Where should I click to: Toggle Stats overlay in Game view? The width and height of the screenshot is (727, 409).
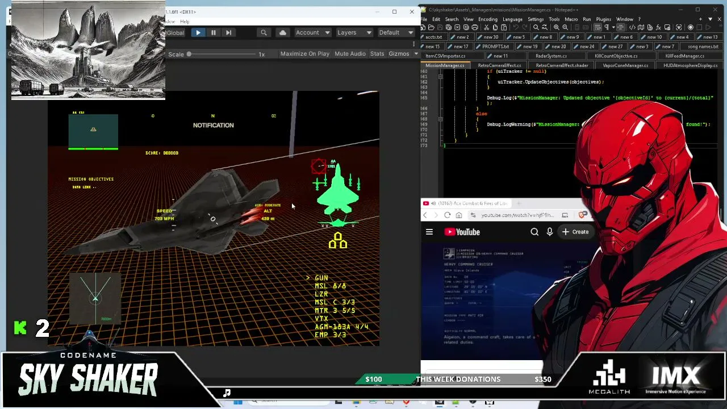point(377,54)
